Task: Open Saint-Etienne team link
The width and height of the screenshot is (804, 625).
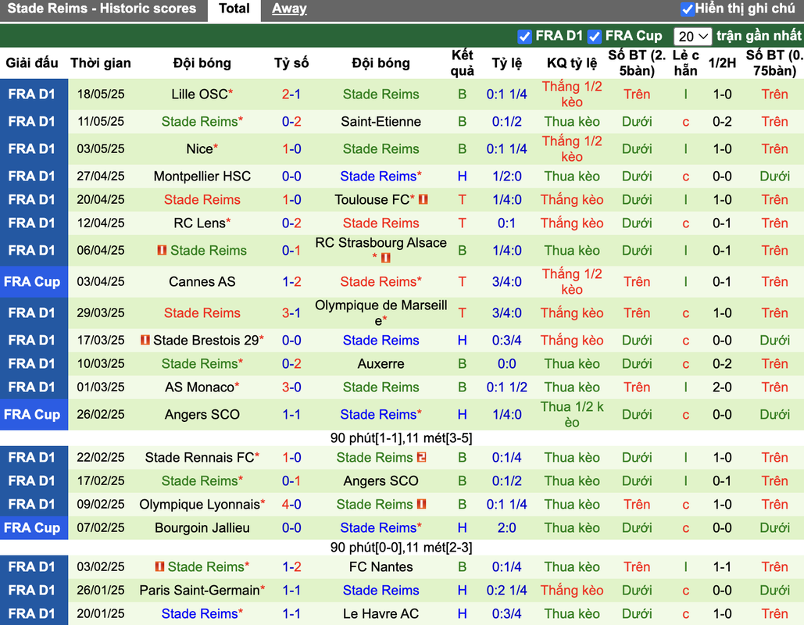Action: (381, 122)
